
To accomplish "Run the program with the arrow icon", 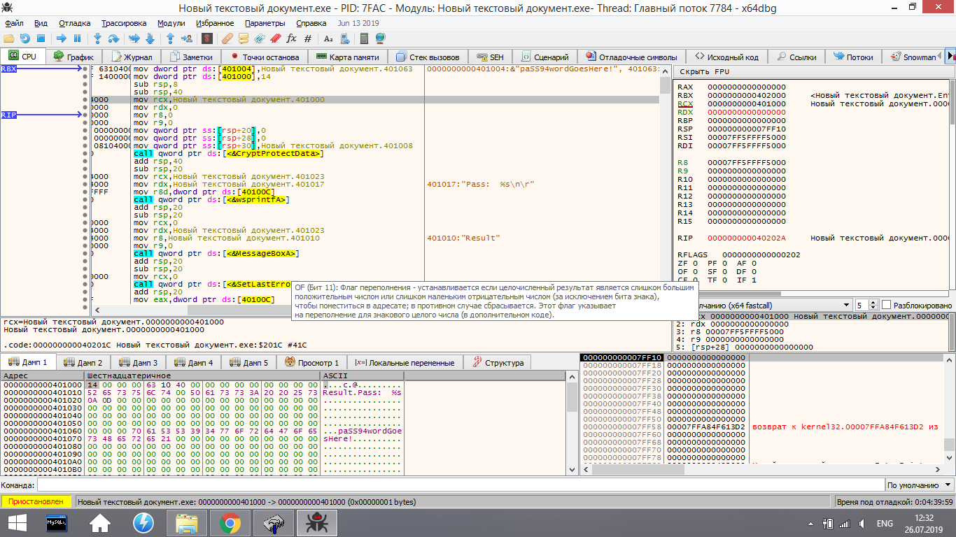I will tap(62, 38).
